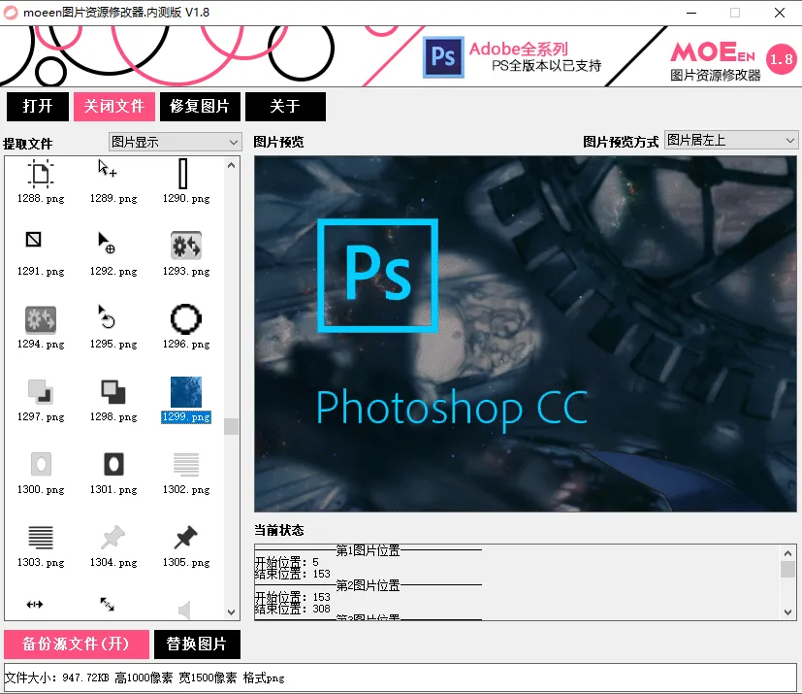This screenshot has height=694, width=802.
Task: Select the 1301.png dark mask icon
Action: coord(113,465)
